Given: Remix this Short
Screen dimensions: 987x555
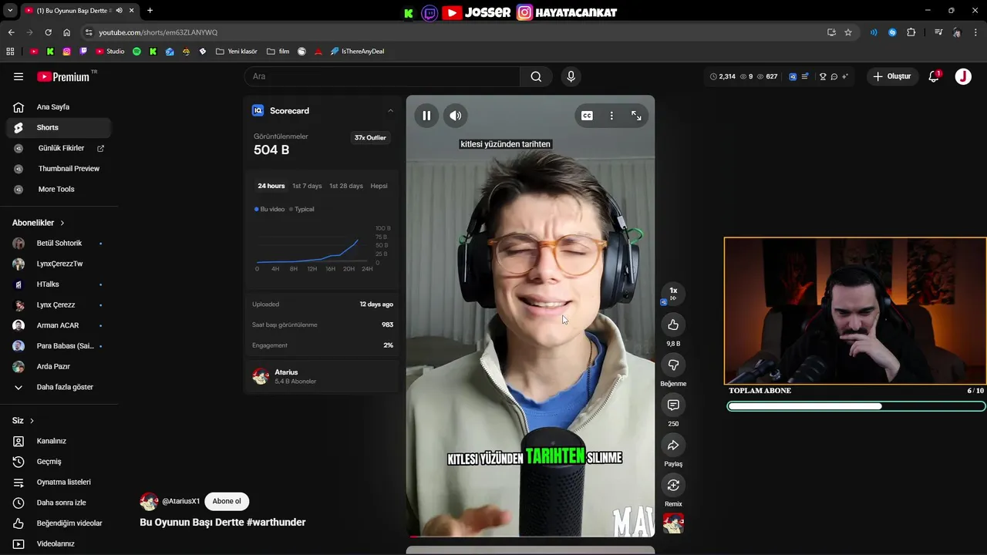Looking at the screenshot, I should tap(673, 485).
